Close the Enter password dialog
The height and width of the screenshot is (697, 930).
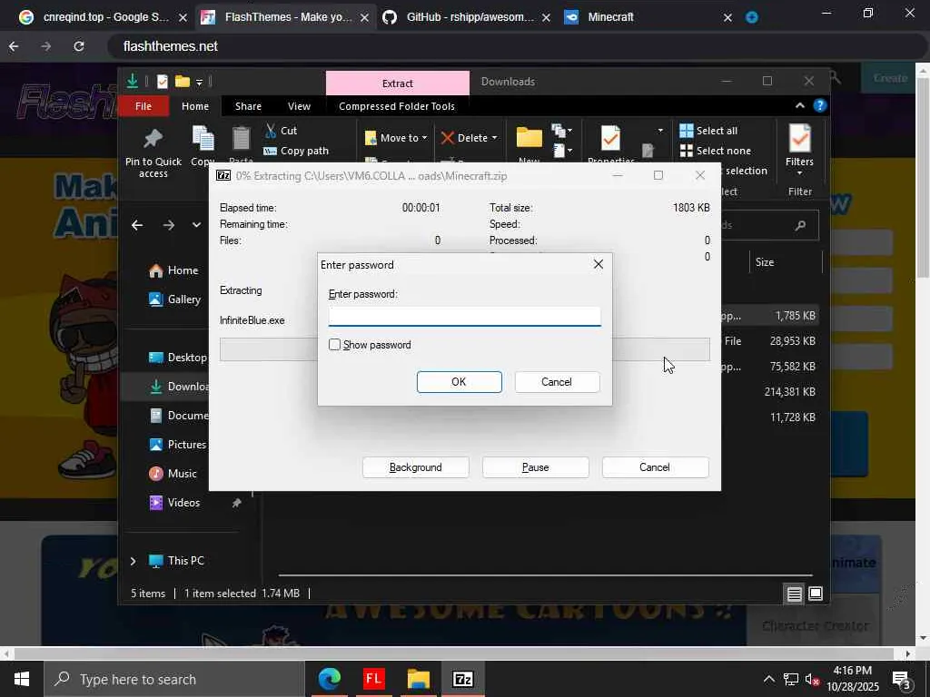pos(598,264)
